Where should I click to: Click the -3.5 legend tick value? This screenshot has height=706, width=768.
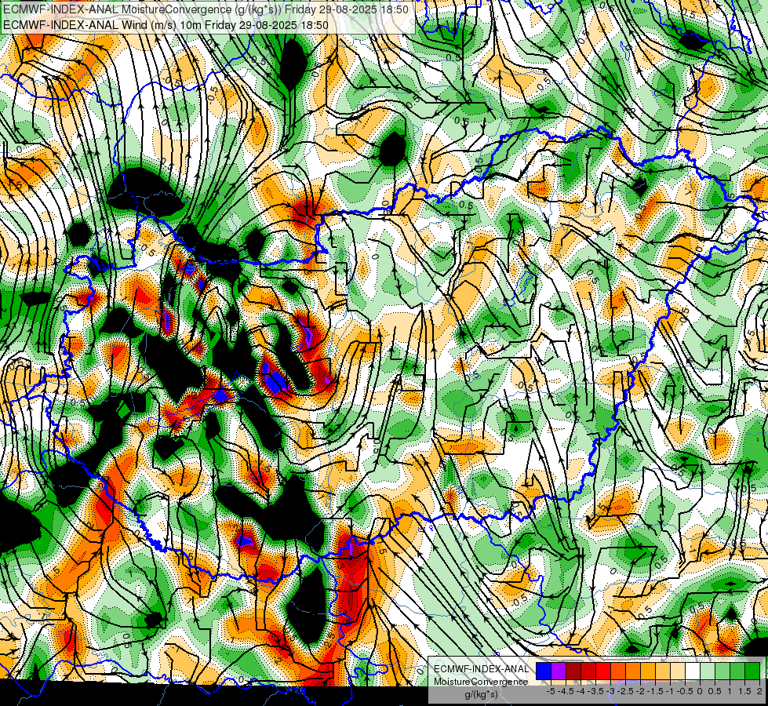595,691
